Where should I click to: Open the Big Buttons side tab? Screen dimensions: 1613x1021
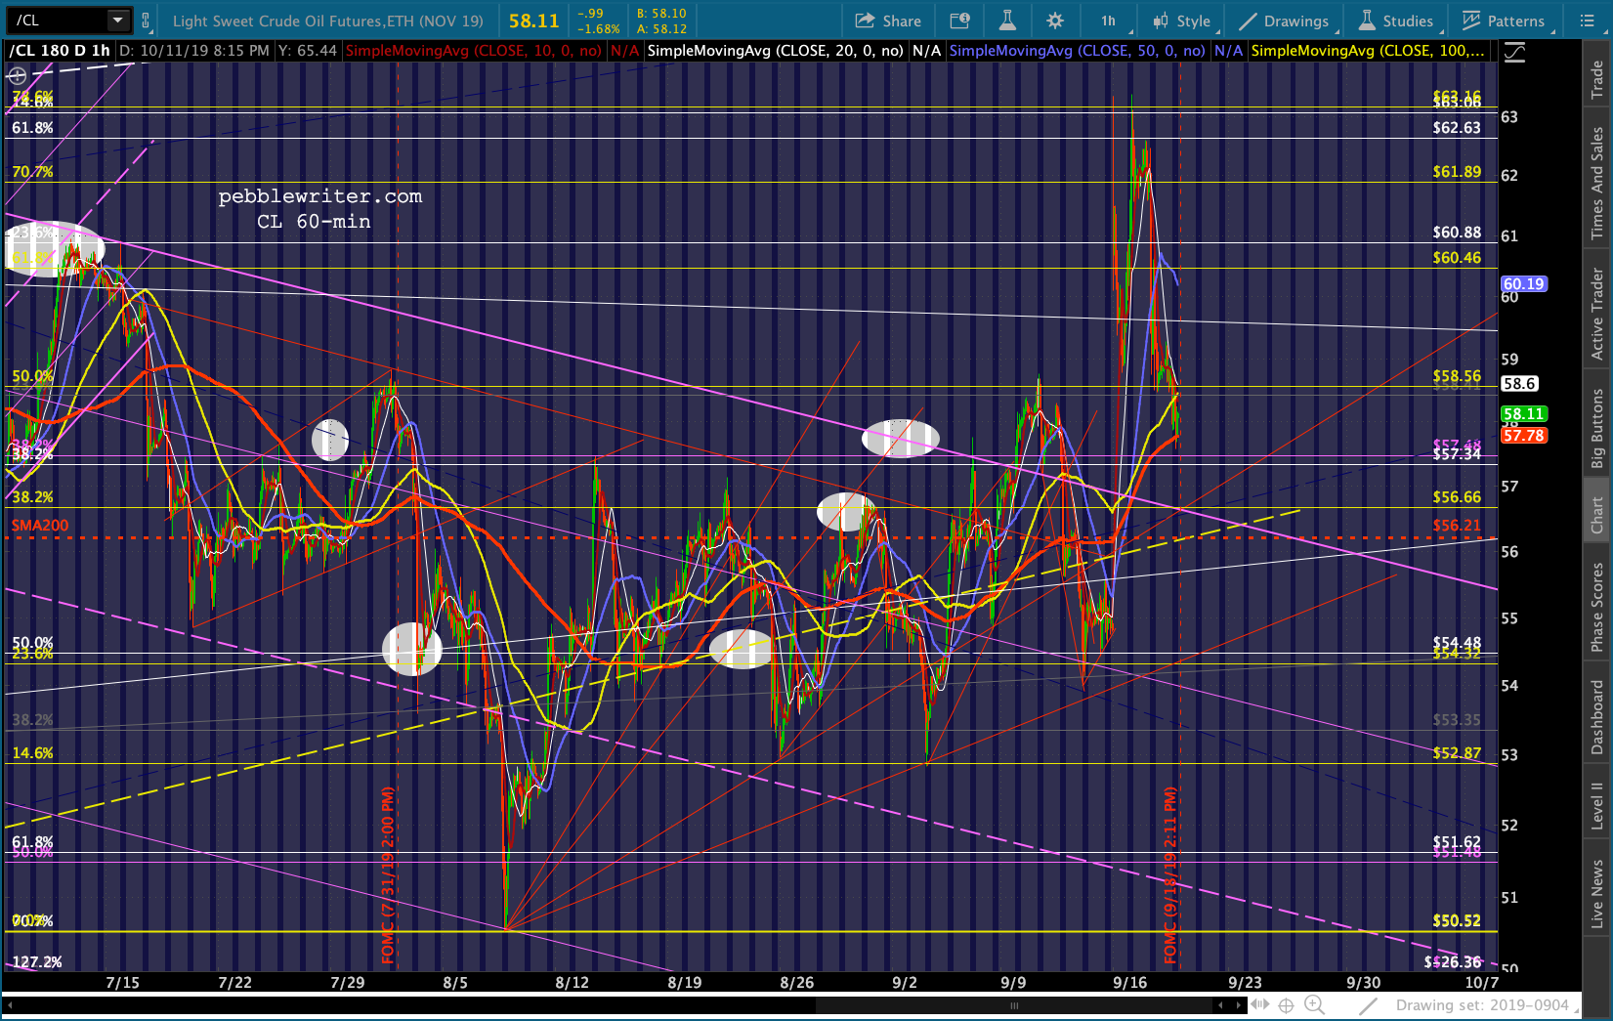tap(1597, 428)
